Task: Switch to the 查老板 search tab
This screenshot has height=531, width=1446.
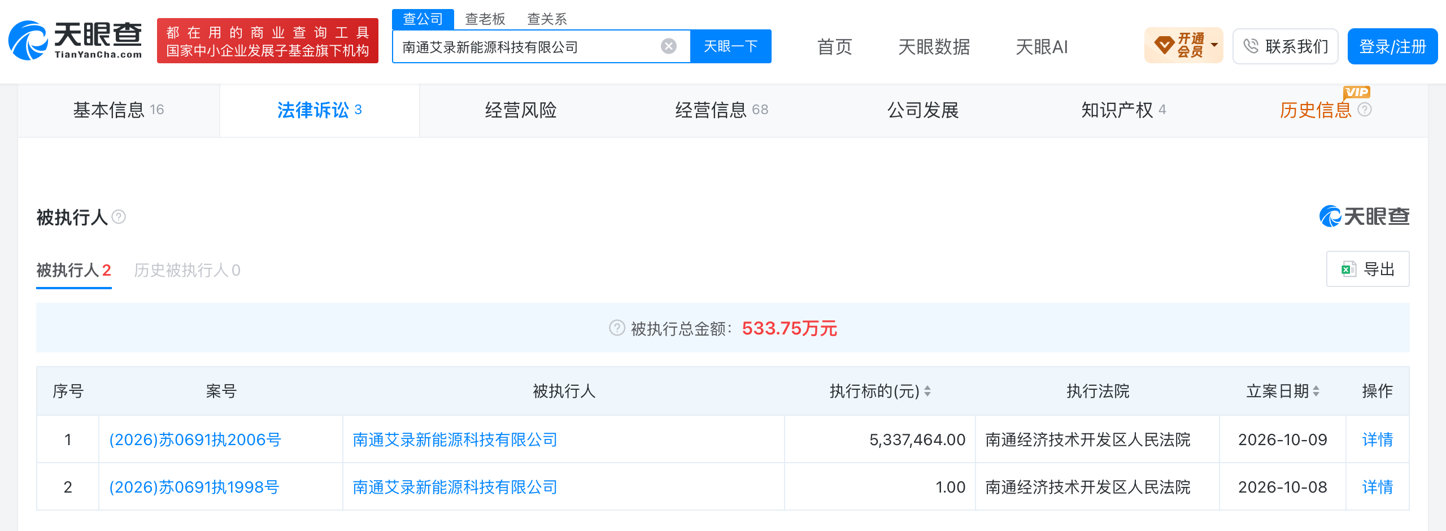Action: click(485, 19)
